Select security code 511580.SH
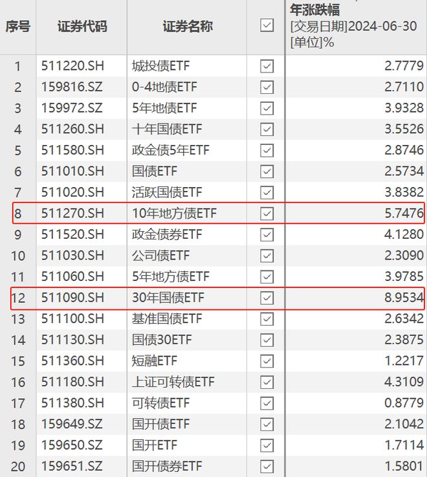The width and height of the screenshot is (427, 477). 72,150
